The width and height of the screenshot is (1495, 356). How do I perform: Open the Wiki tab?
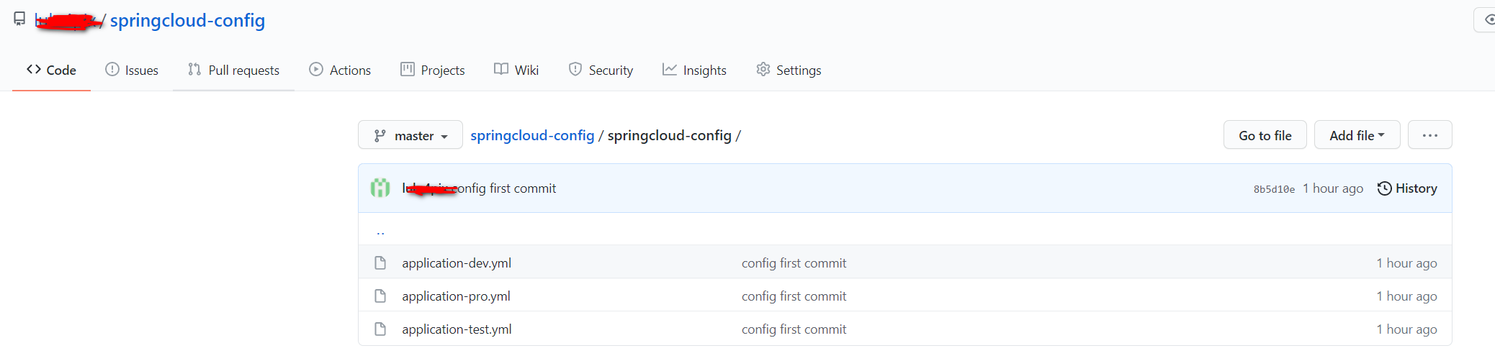516,70
